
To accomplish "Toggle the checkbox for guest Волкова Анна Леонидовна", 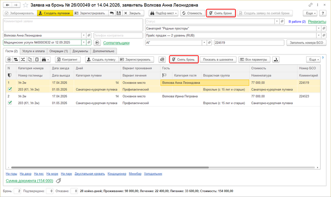I will point(10,89).
